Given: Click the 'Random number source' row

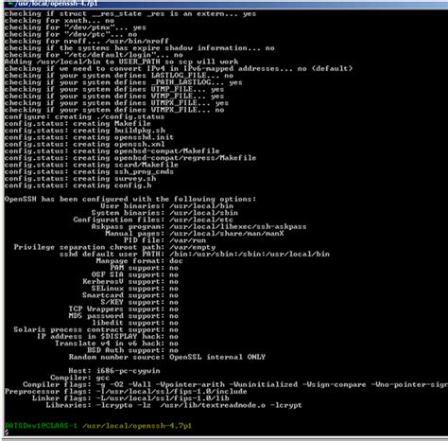Looking at the screenshot, I should pos(167,358).
